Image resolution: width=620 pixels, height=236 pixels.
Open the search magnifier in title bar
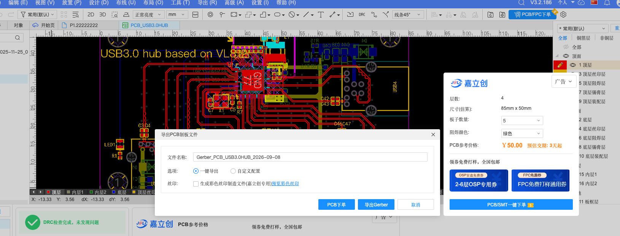click(x=521, y=3)
